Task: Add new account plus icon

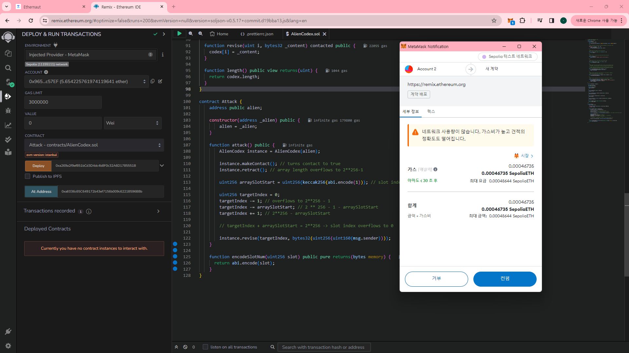Action: (46, 72)
